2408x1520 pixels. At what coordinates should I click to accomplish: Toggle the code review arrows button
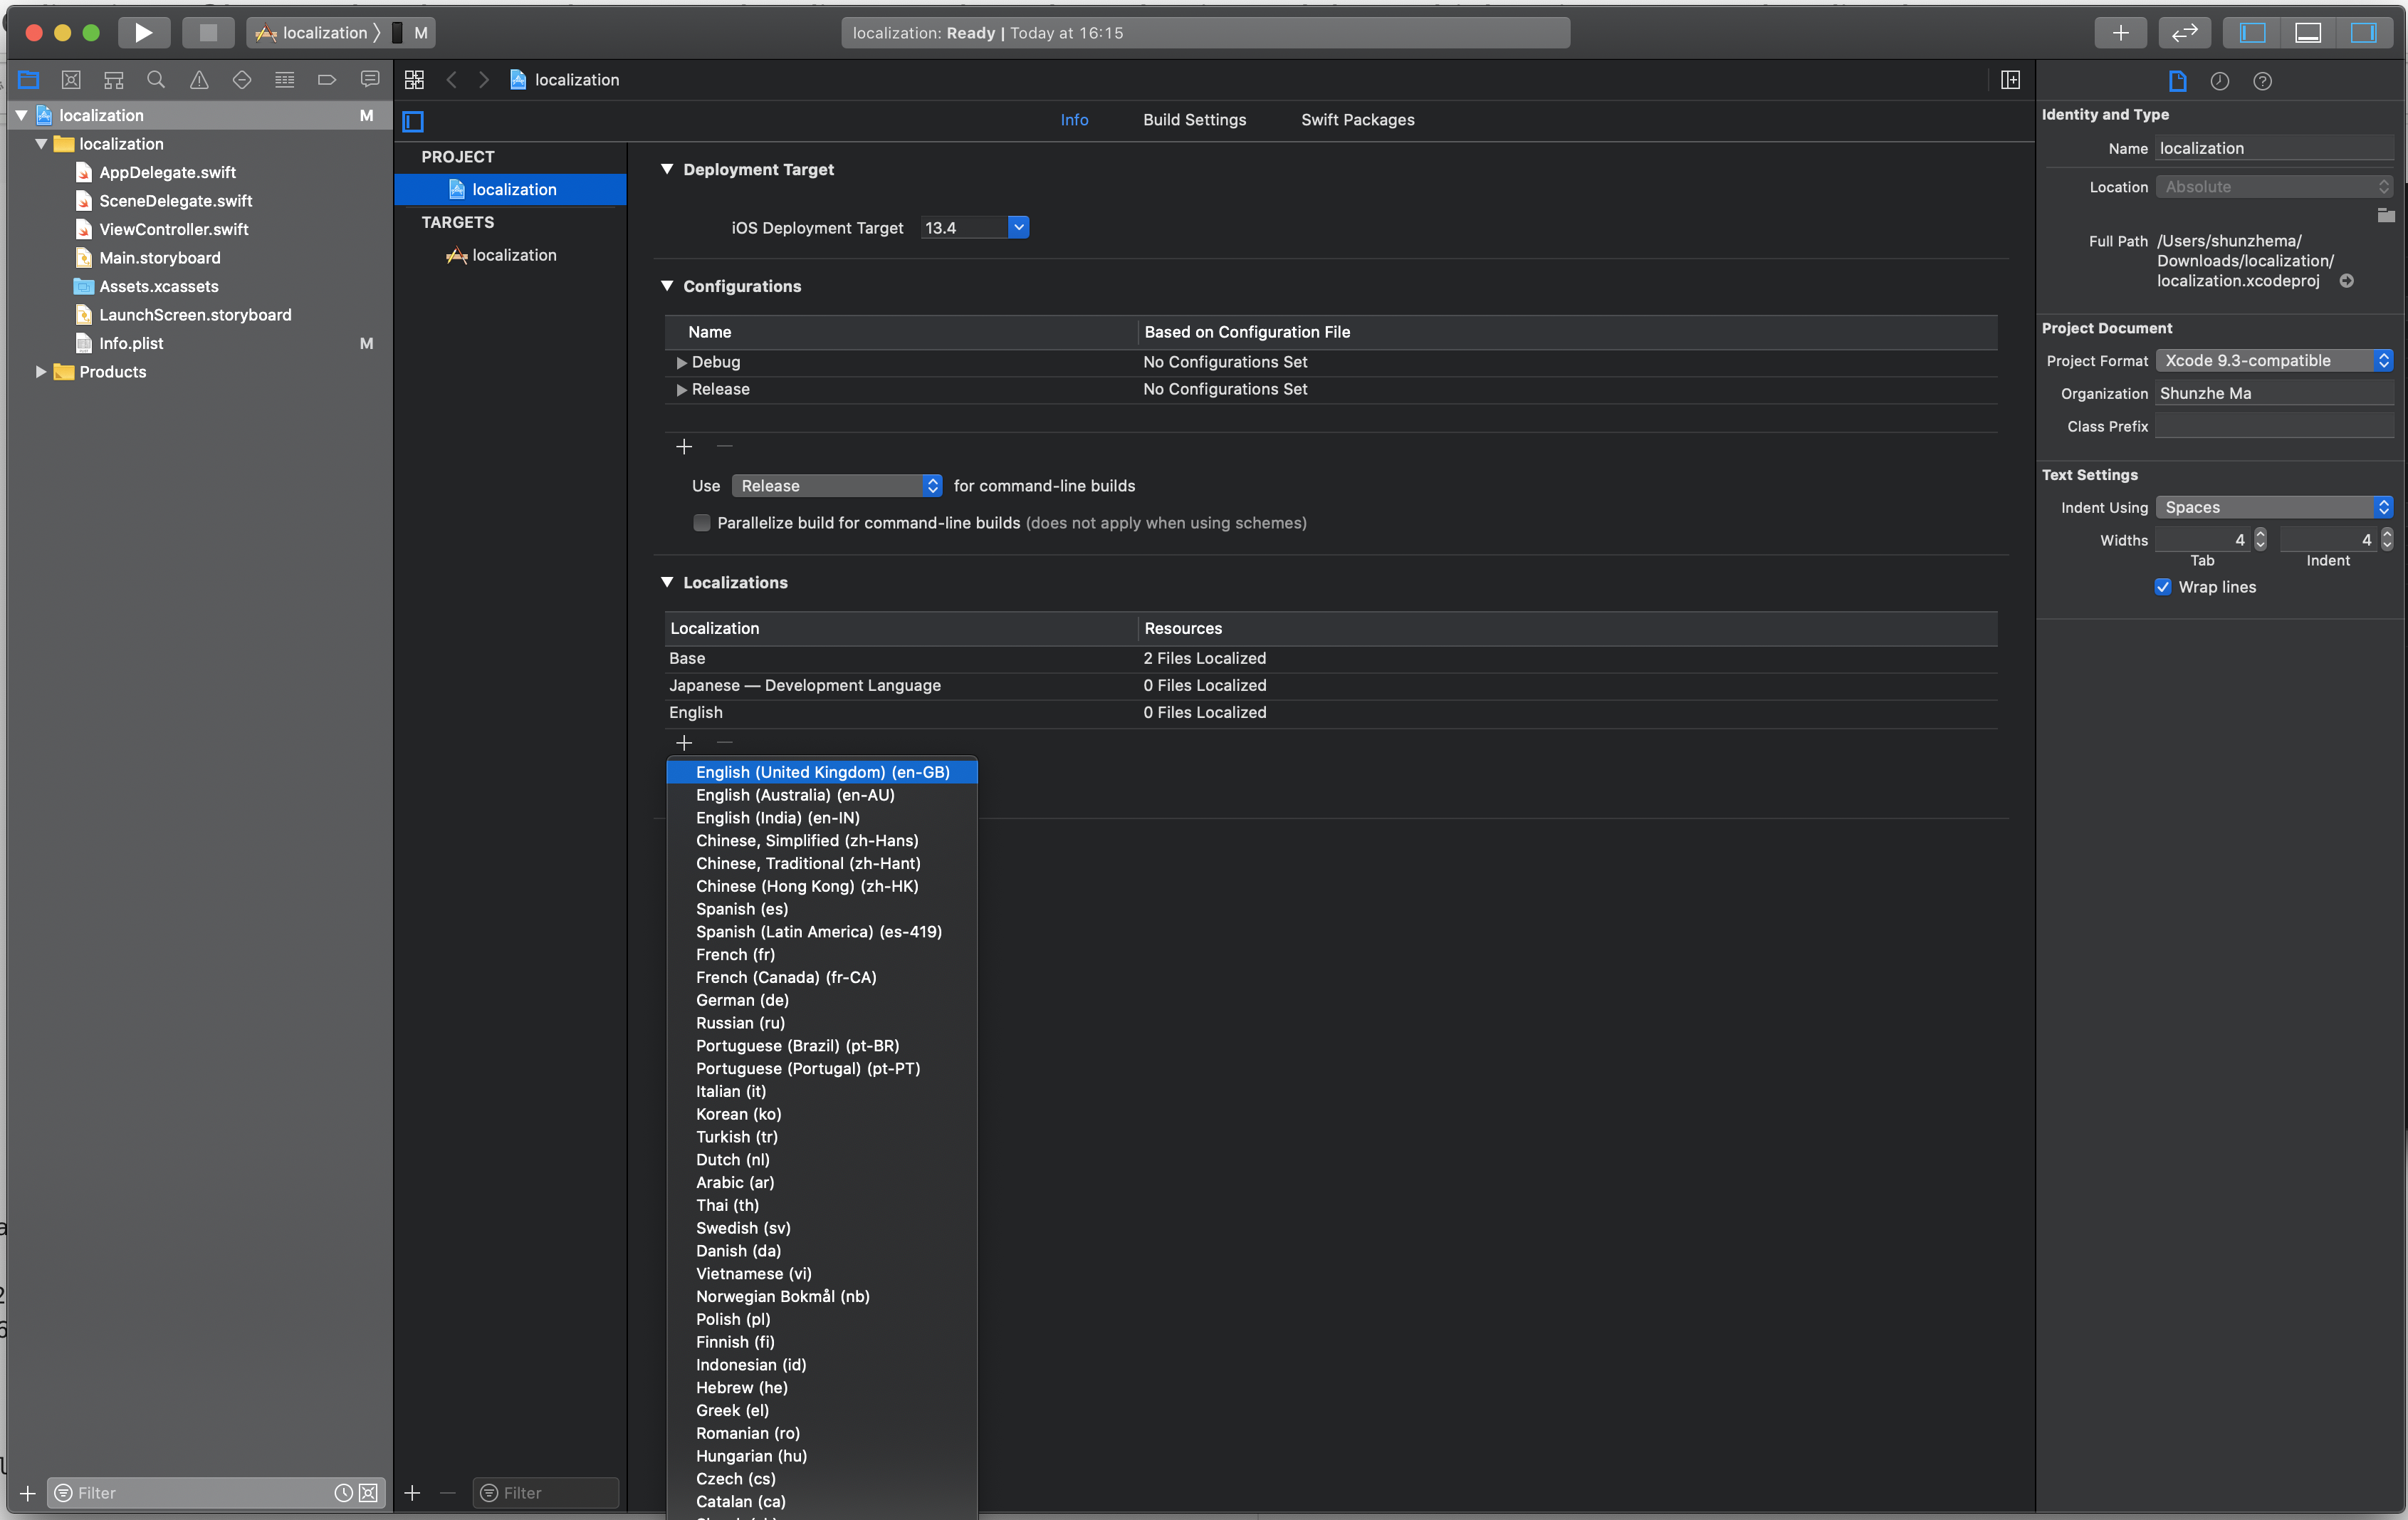[2184, 33]
